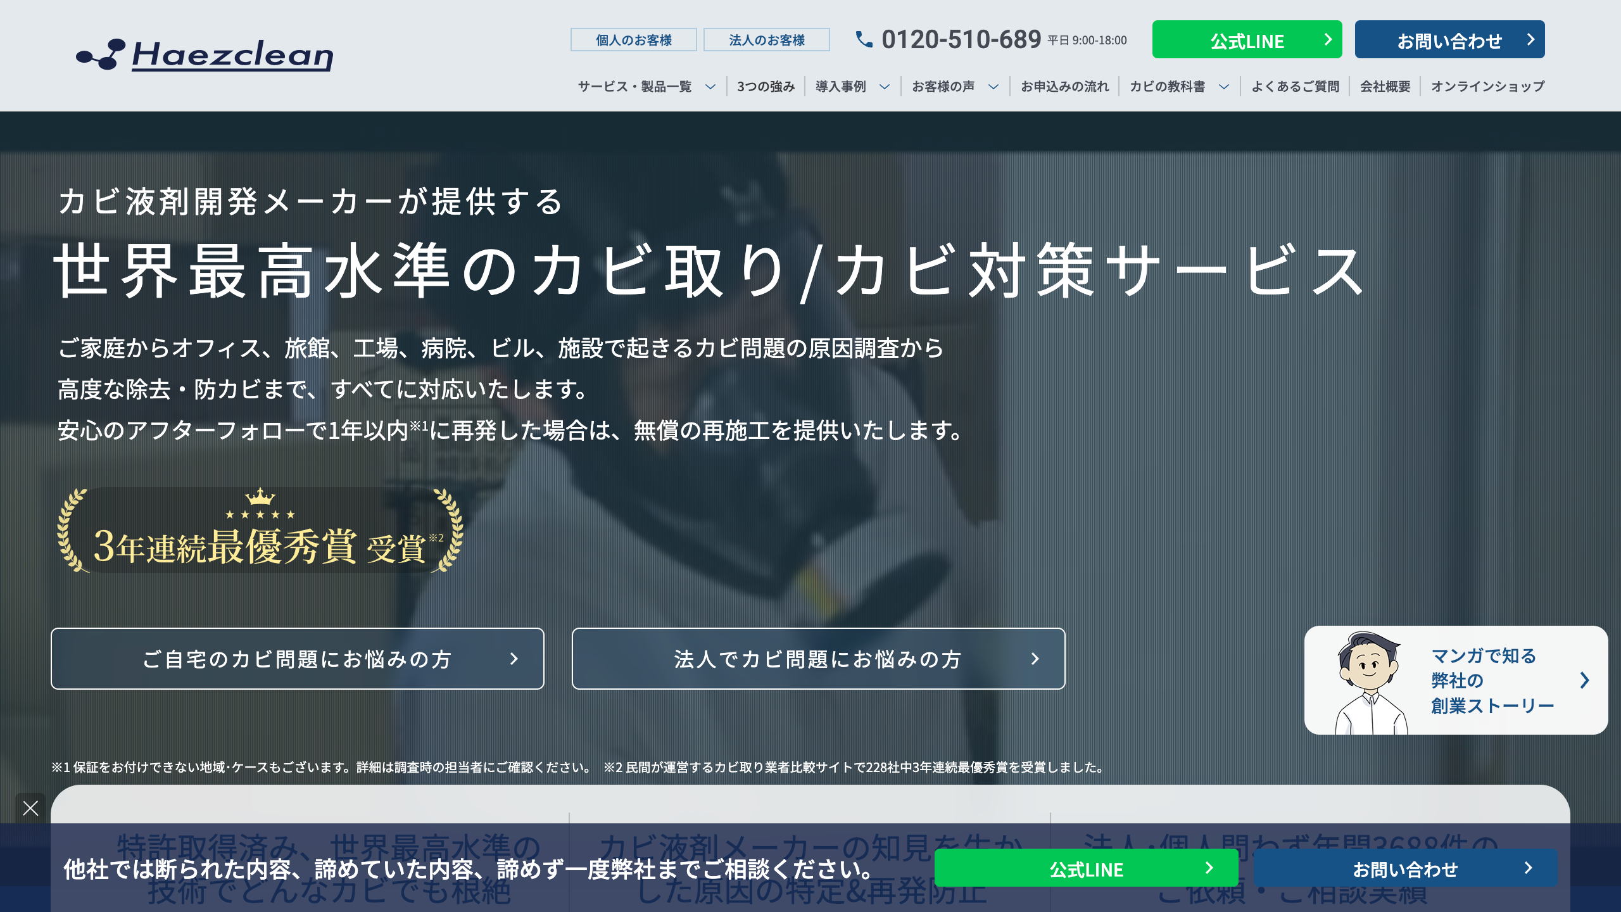
Task: Open オンラインショップ menu item
Action: (x=1487, y=87)
